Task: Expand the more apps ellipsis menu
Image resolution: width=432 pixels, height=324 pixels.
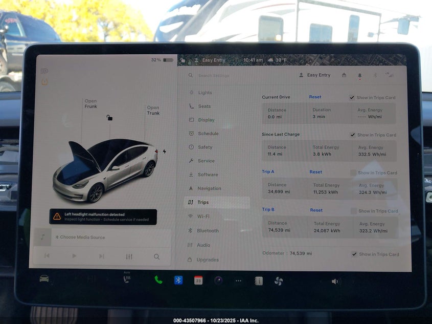Action: pos(238,281)
